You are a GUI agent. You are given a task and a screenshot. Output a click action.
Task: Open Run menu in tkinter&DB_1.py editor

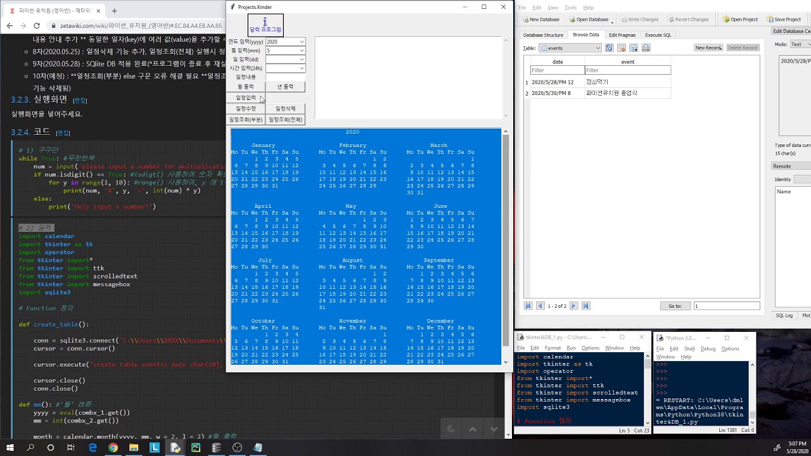tap(571, 348)
